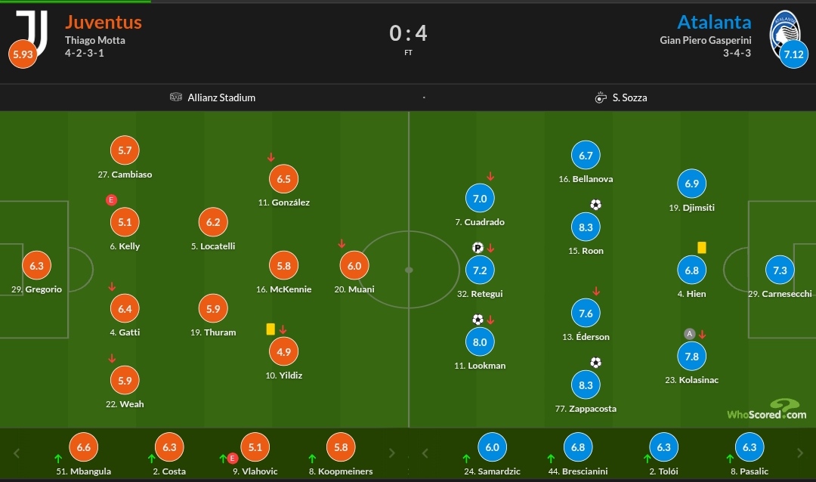Open substitute Koopmeiners' 5.8 rating circle
Screen dimensions: 816x482
pyautogui.click(x=341, y=447)
